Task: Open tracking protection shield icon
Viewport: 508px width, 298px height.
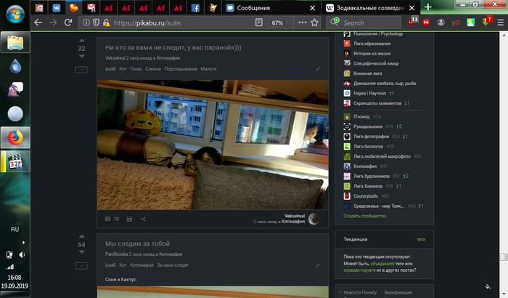Action: click(x=96, y=23)
